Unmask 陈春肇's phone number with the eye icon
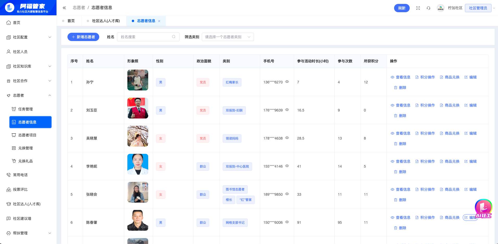This screenshot has width=498, height=244. tap(287, 222)
